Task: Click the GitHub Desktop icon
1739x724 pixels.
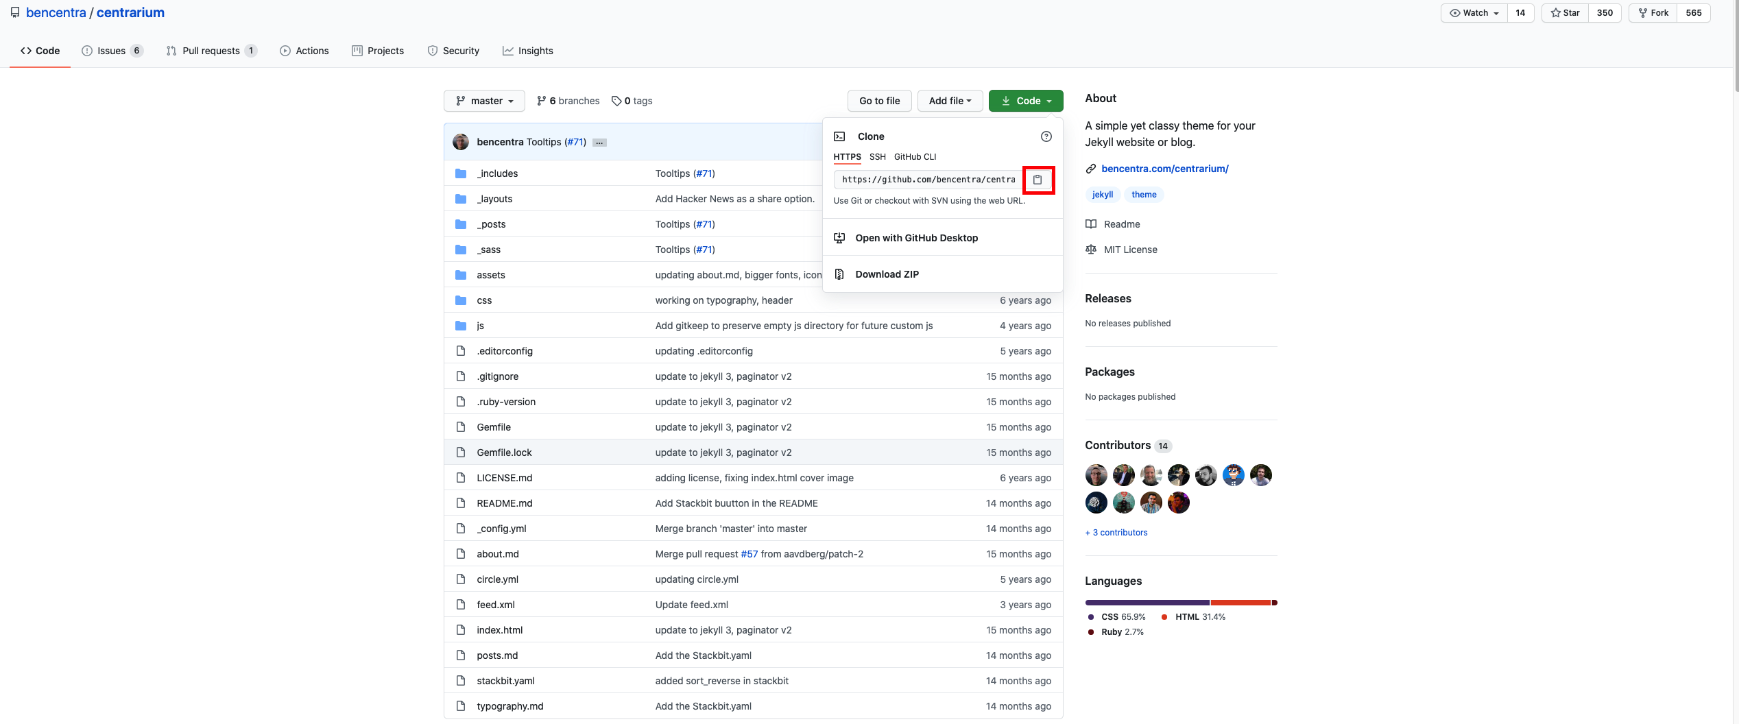Action: pos(839,238)
